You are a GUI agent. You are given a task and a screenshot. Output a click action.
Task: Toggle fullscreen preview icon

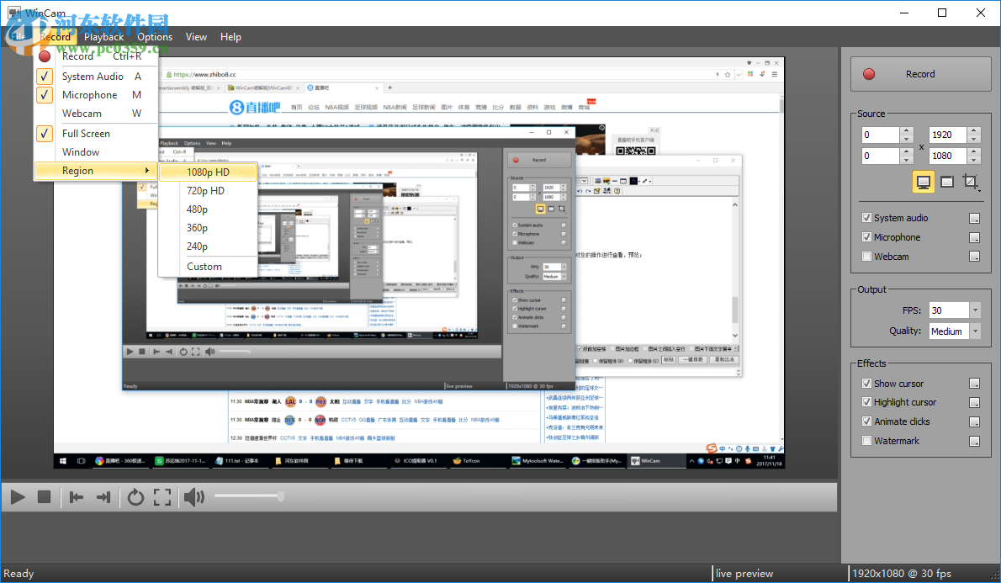[x=162, y=497]
